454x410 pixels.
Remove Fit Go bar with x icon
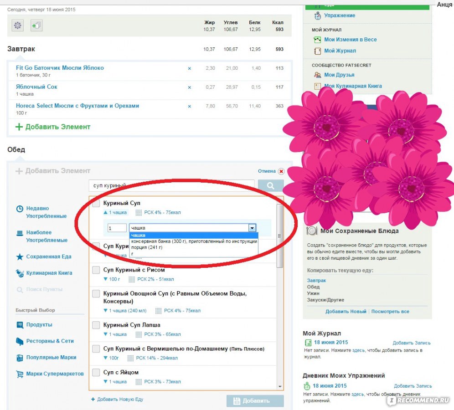[190, 68]
